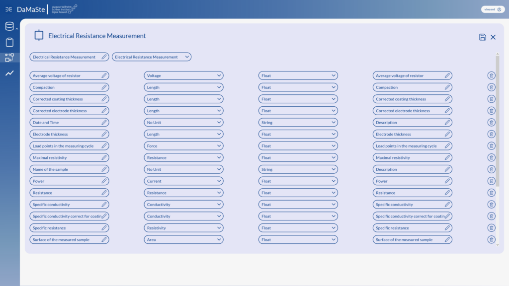The width and height of the screenshot is (509, 286).
Task: Delete the Load points in measuring cycle row
Action: coord(491,146)
